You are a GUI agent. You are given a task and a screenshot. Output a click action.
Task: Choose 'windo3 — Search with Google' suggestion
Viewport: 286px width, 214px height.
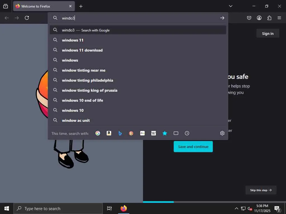[x=138, y=30]
